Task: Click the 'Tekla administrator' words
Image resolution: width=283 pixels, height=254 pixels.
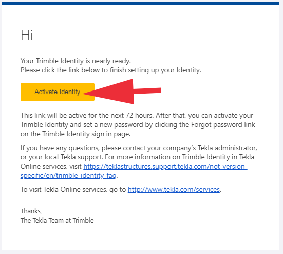Action: (228, 148)
